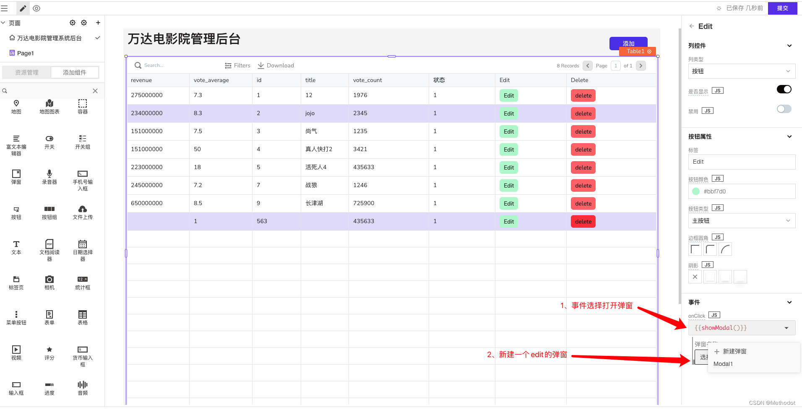Open the #bbf7d0 button color swatch
The height and width of the screenshot is (409, 802).
pyautogui.click(x=696, y=191)
